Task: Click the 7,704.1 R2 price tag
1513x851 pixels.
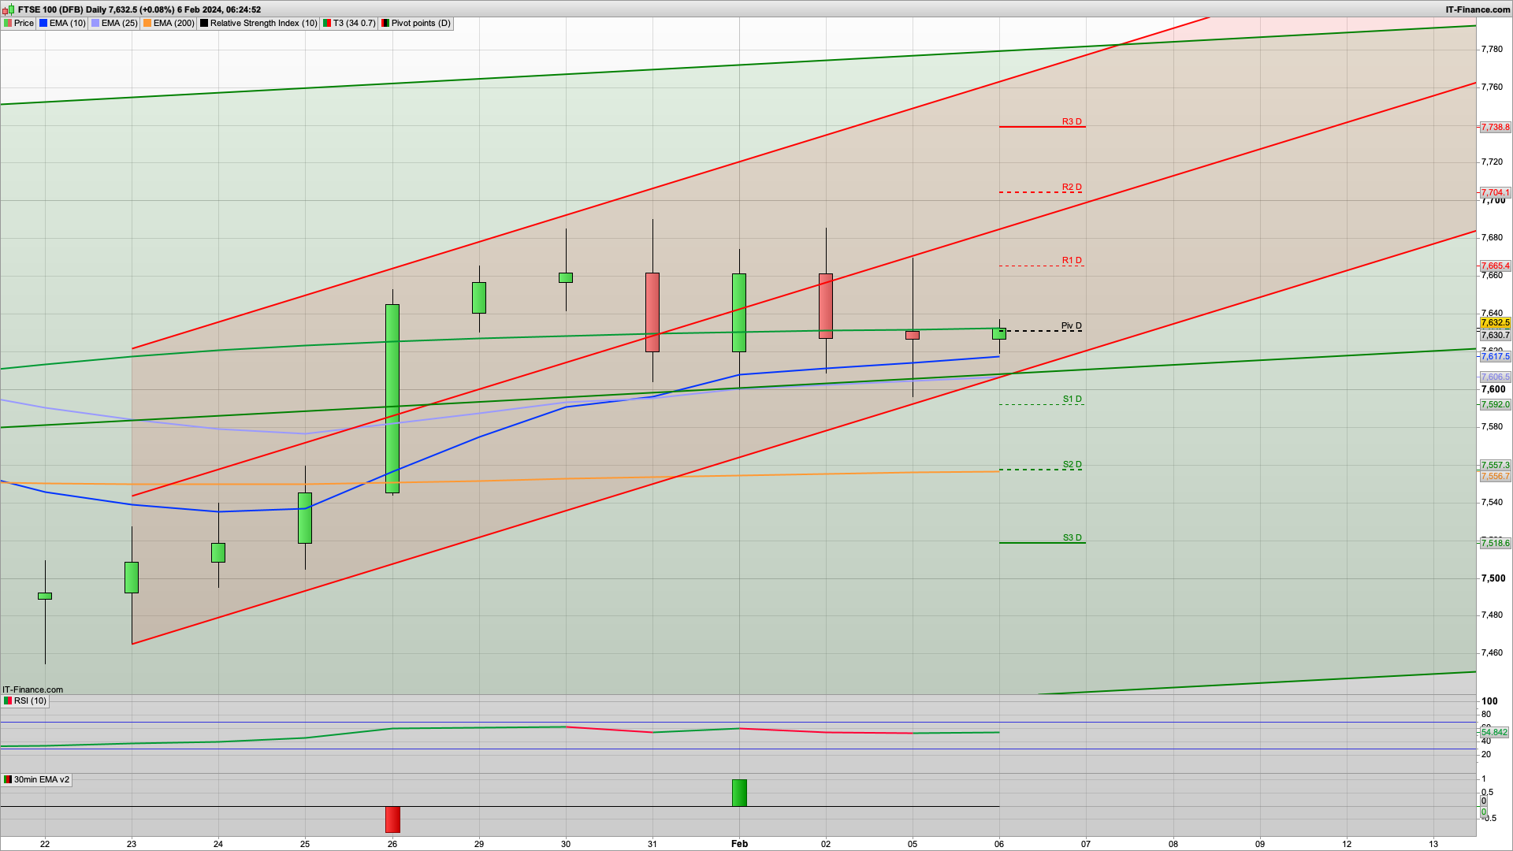Action: (x=1495, y=192)
